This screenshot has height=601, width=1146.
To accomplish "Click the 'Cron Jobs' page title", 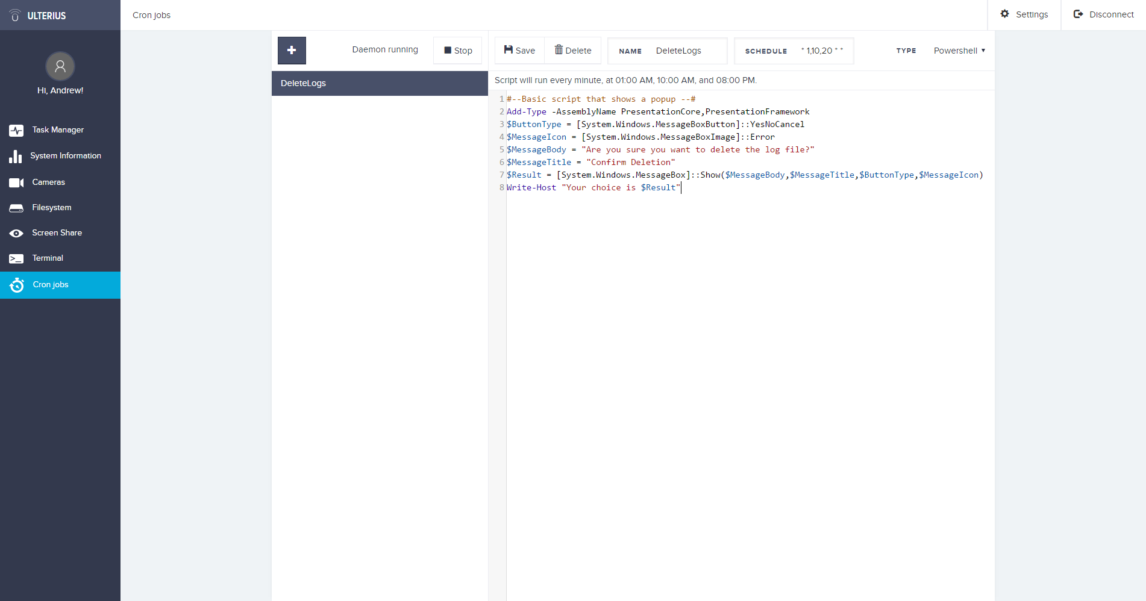I will pyautogui.click(x=151, y=15).
